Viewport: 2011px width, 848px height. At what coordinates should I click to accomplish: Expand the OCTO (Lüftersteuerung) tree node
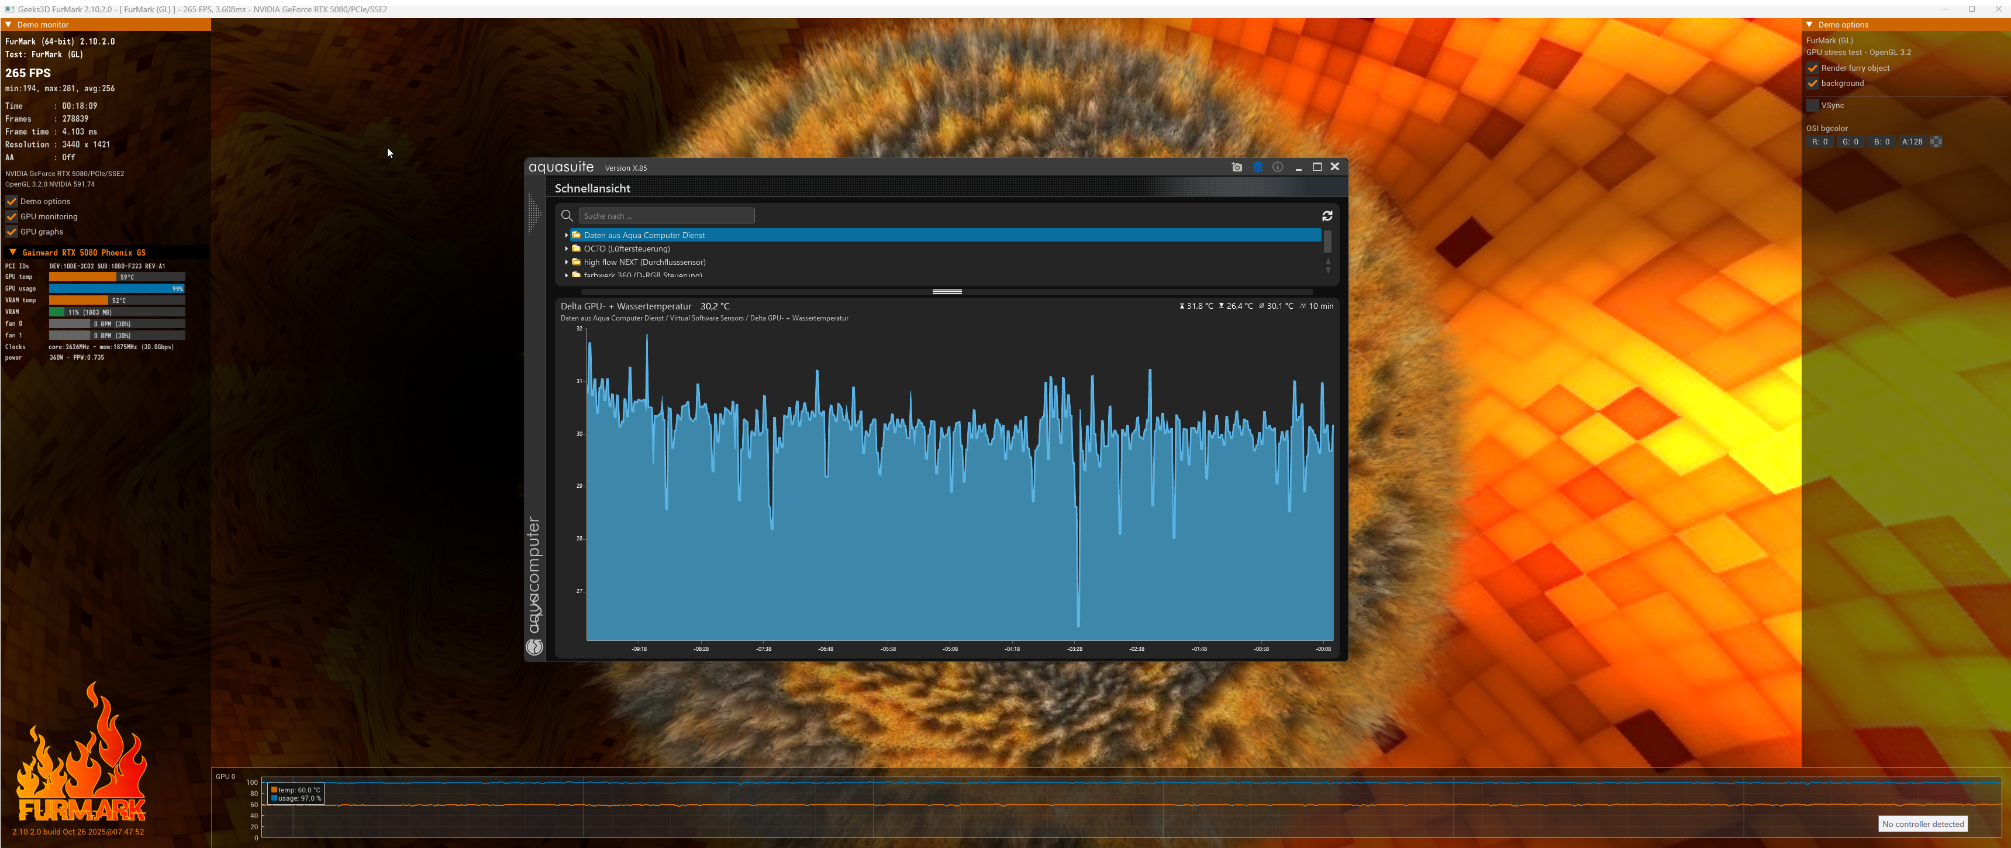pos(567,249)
